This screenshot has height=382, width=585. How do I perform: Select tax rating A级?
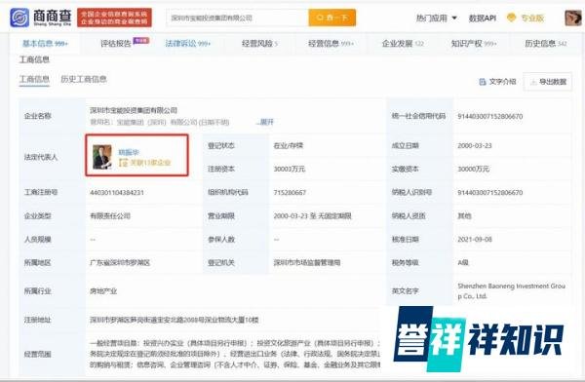coord(462,263)
